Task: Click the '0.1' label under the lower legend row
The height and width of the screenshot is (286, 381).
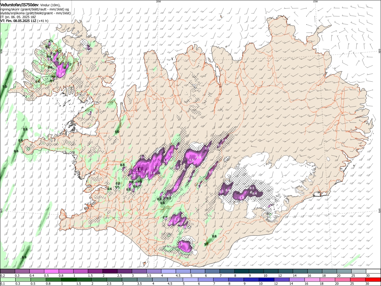Action: click(x=2, y=284)
